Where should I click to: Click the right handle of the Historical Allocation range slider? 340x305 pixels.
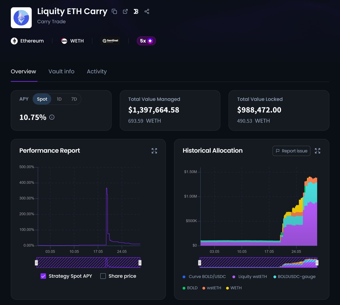[317, 263]
